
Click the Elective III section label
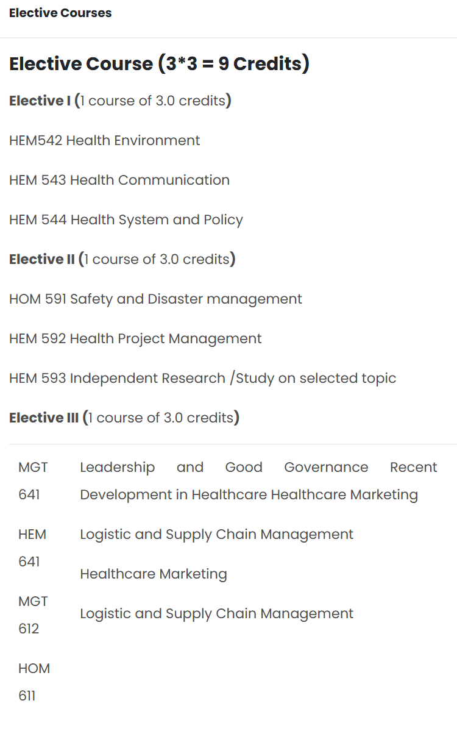[124, 418]
